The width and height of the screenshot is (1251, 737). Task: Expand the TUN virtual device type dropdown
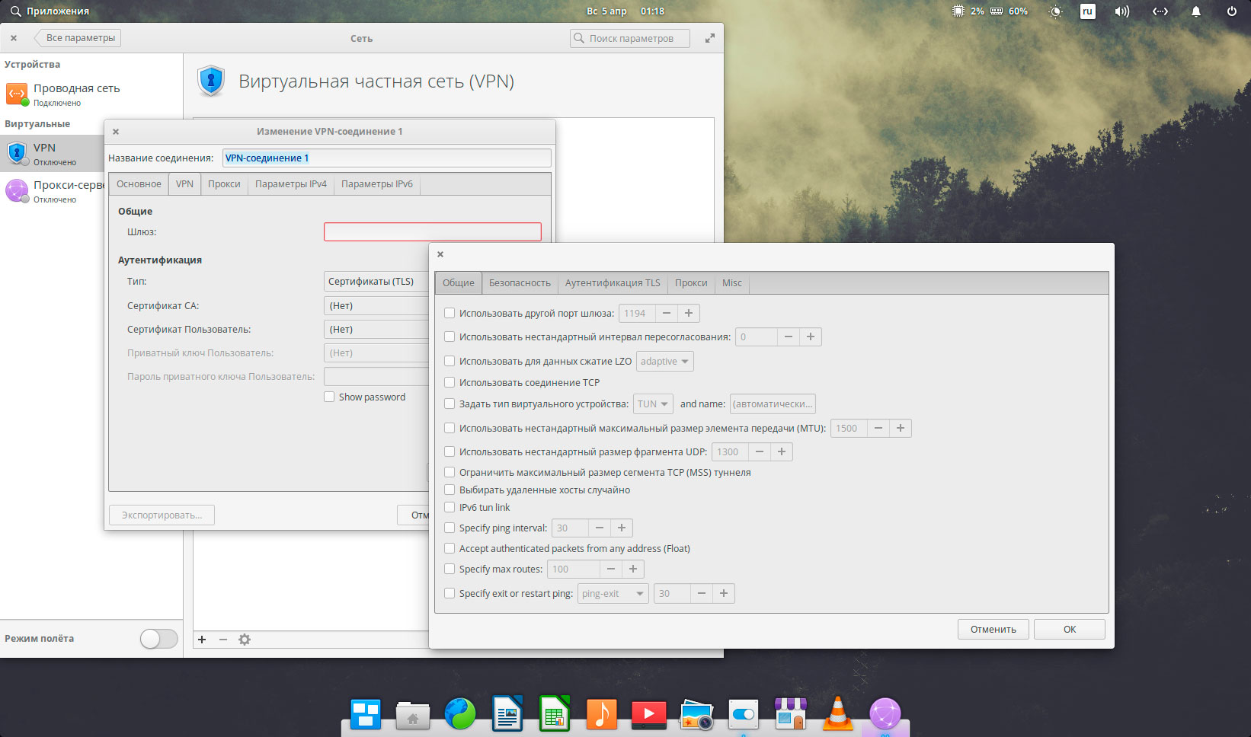[653, 404]
